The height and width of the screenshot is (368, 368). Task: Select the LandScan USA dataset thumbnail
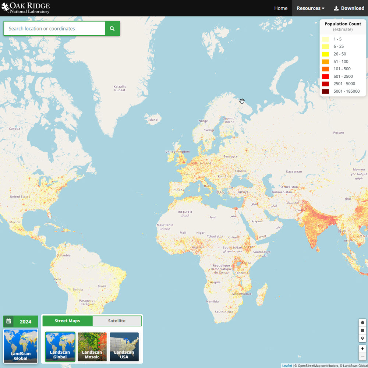point(124,347)
